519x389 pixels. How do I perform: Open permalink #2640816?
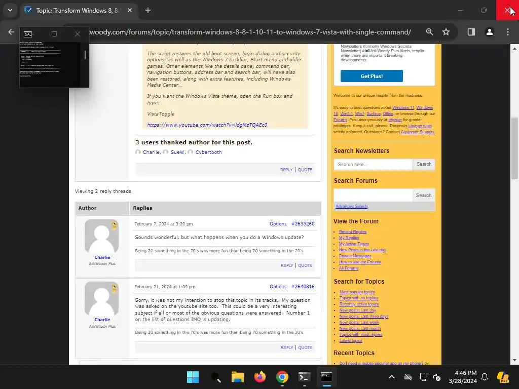pyautogui.click(x=303, y=287)
